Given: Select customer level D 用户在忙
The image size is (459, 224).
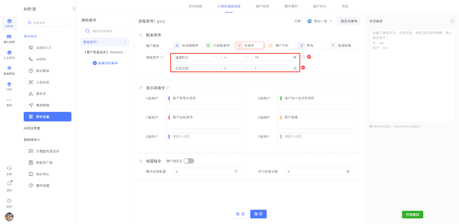Looking at the screenshot, I should pos(280,46).
